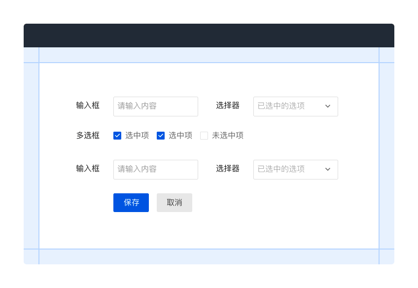Image resolution: width=418 pixels, height=288 pixels.
Task: Uncheck the first 选中项 checkbox
Action: 117,136
